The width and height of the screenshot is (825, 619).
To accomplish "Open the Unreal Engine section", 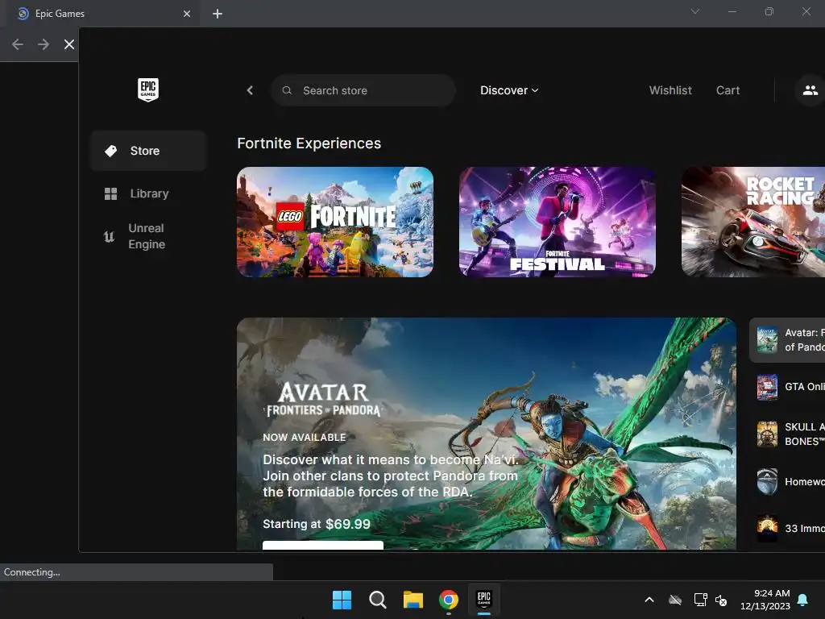I will point(148,236).
